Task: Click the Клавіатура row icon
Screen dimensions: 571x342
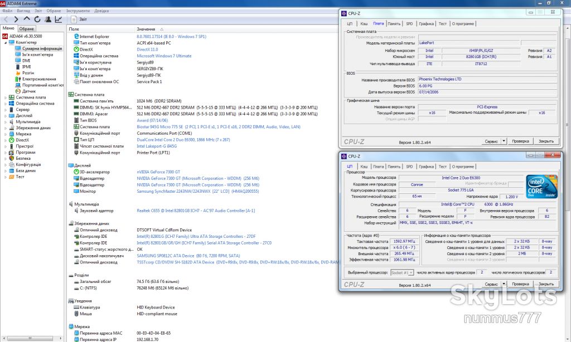Action: (76, 307)
